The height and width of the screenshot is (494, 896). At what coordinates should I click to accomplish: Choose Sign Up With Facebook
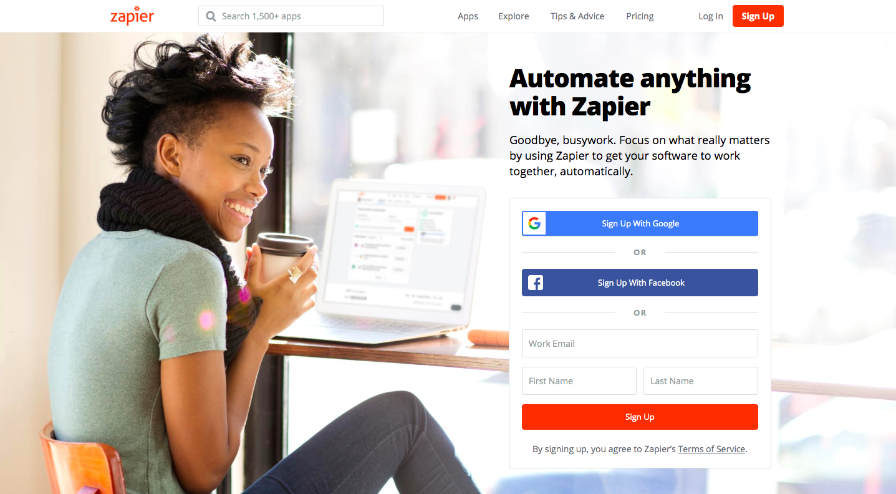(x=640, y=283)
